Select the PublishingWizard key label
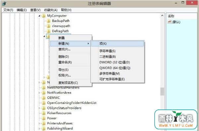 point(60,129)
